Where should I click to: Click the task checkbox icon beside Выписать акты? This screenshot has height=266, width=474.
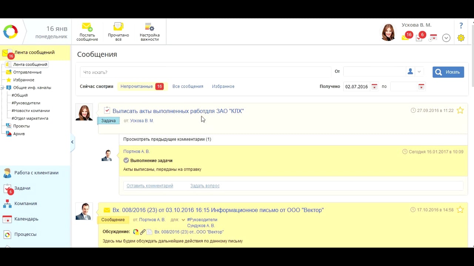tap(107, 110)
